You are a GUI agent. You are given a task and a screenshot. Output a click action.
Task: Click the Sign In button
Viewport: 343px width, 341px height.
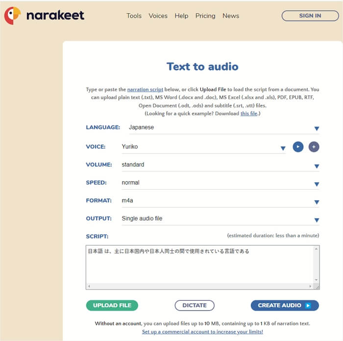pyautogui.click(x=310, y=16)
